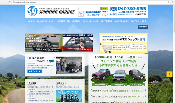Open メディア登場情報 menu item
The width and height of the screenshot is (175, 103).
click(106, 21)
